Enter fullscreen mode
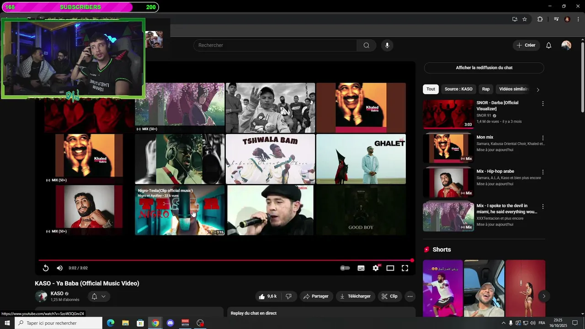 coord(405,268)
